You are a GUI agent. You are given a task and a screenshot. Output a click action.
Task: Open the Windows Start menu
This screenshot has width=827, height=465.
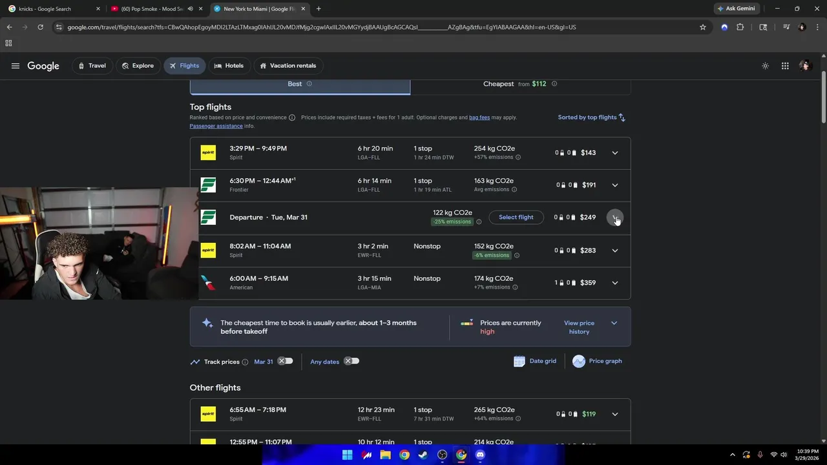[x=348, y=455]
